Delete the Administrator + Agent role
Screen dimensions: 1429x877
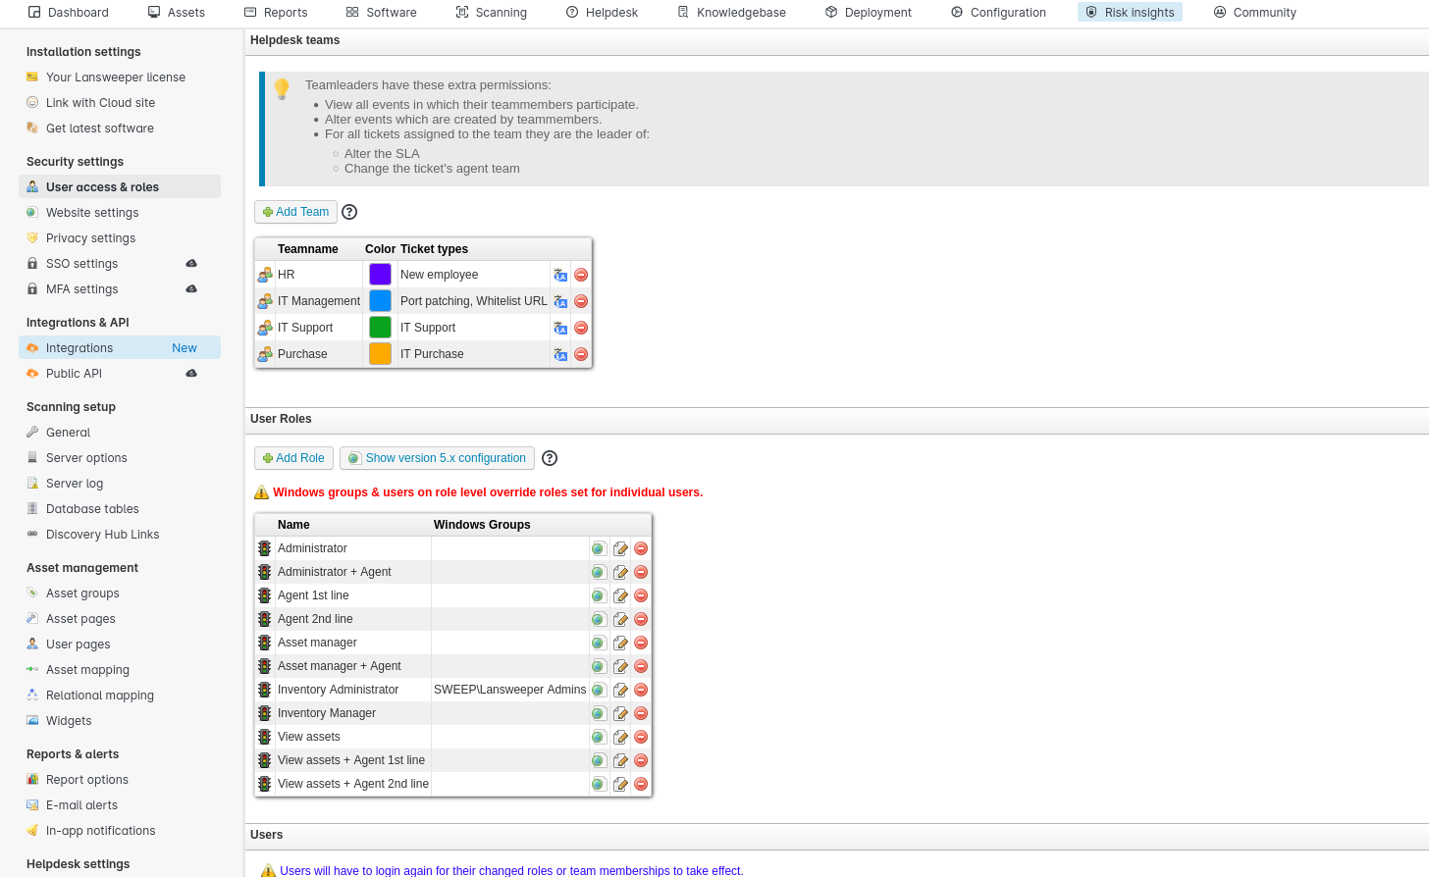coord(641,572)
